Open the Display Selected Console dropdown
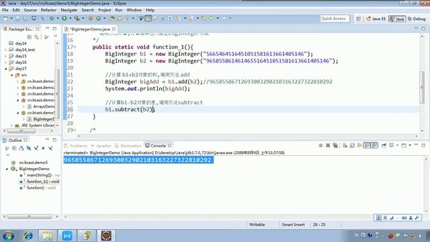 (397, 145)
